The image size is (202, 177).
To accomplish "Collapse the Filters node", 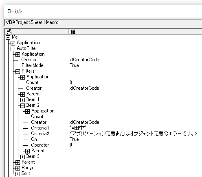I will click(18, 71).
